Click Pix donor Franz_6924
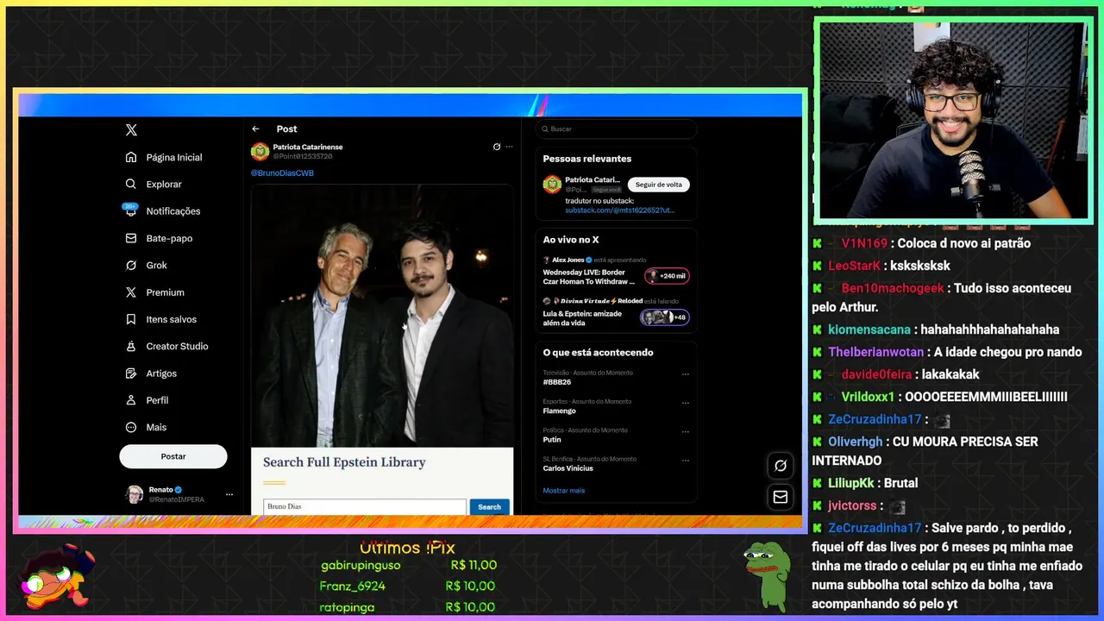This screenshot has height=621, width=1104. [353, 586]
